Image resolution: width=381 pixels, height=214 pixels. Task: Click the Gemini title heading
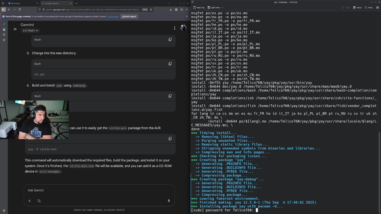pyautogui.click(x=27, y=25)
